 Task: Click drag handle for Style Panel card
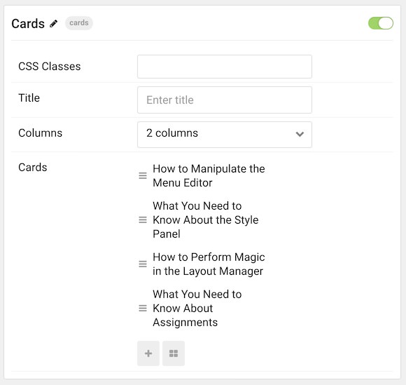pyautogui.click(x=143, y=219)
